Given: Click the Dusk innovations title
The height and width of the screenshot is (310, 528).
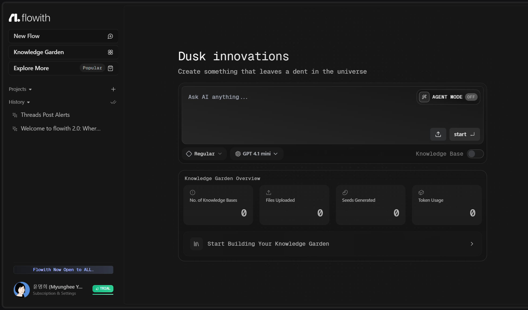Looking at the screenshot, I should (x=233, y=56).
